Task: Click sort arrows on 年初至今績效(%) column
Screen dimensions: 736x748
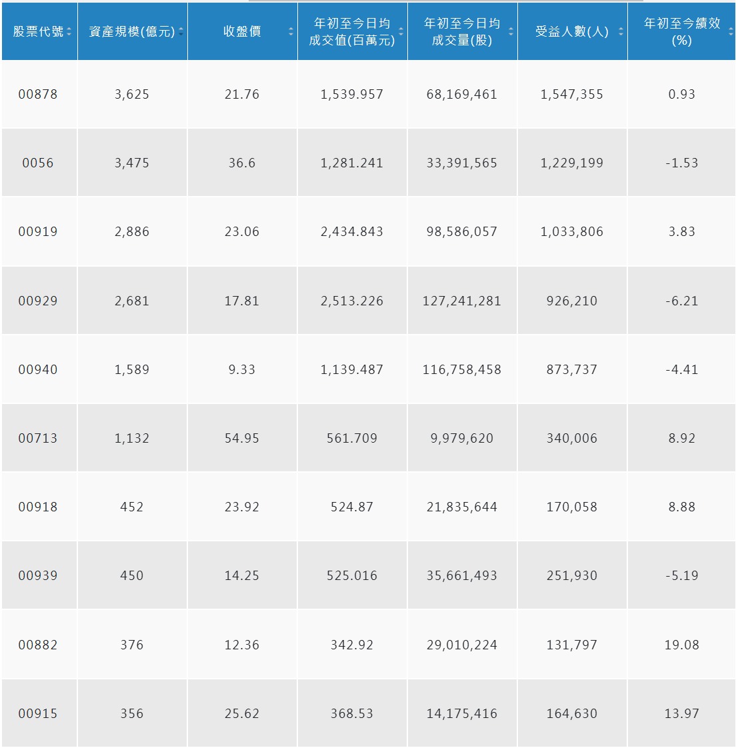Action: coord(729,29)
